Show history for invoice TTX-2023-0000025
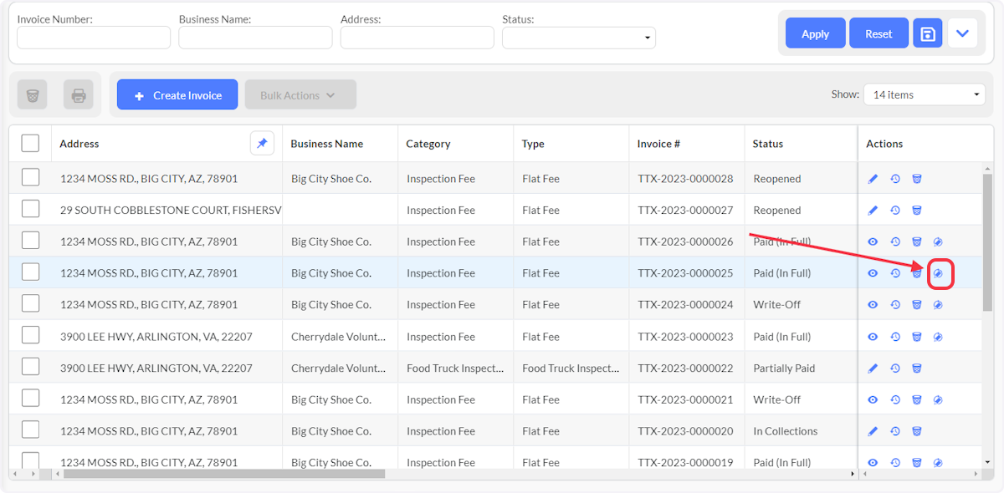Screen dimensions: 1004x493 pyautogui.click(x=894, y=273)
